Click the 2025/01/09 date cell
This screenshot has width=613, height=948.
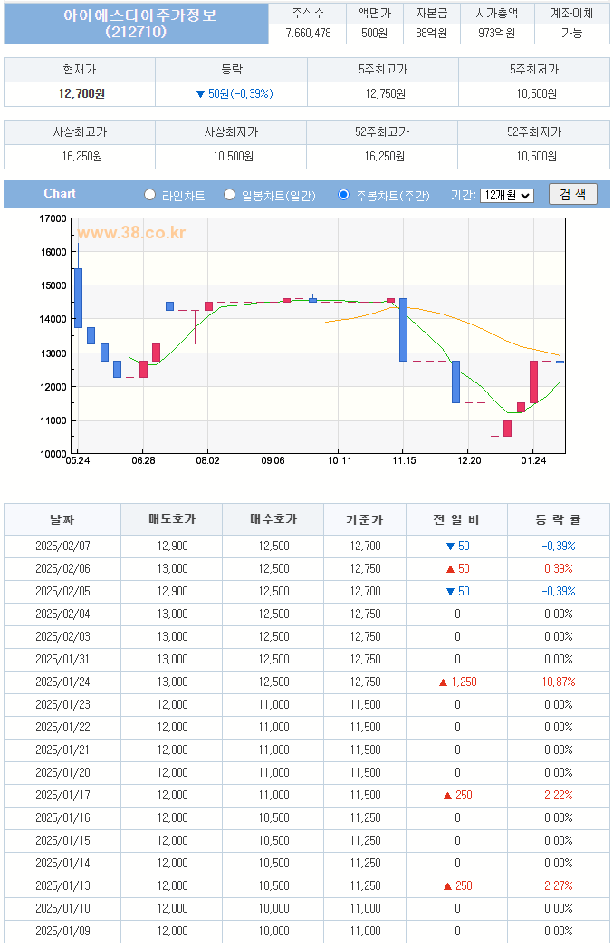(62, 932)
